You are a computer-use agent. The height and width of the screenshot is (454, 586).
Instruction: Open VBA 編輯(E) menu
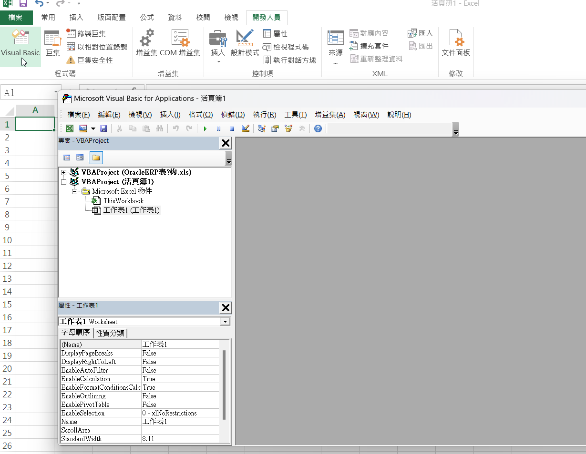click(109, 115)
